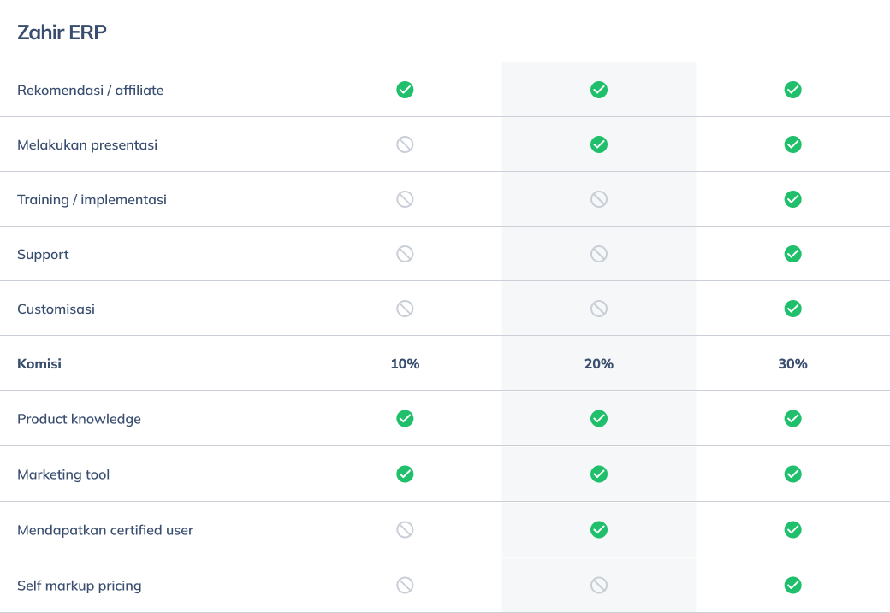Click the Marketing tool checkmark in 30% column
The height and width of the screenshot is (613, 890).
click(x=793, y=474)
